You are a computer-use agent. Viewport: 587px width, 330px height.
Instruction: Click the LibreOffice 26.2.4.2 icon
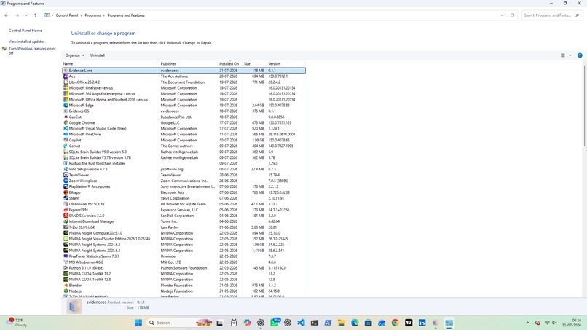66,82
